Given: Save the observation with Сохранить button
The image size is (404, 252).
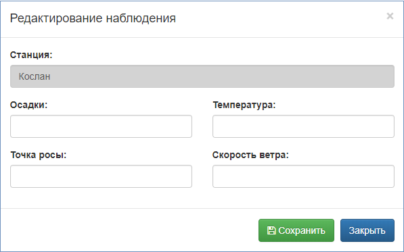Looking at the screenshot, I should click(x=296, y=230).
